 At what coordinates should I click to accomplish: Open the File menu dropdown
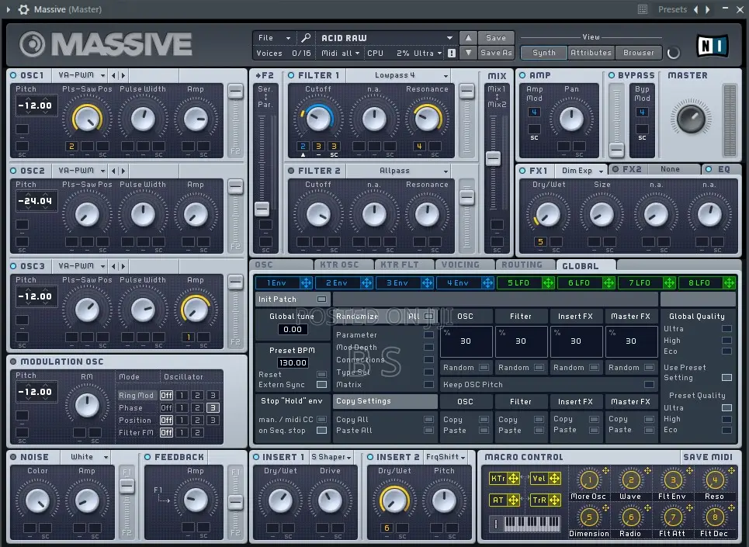click(274, 38)
